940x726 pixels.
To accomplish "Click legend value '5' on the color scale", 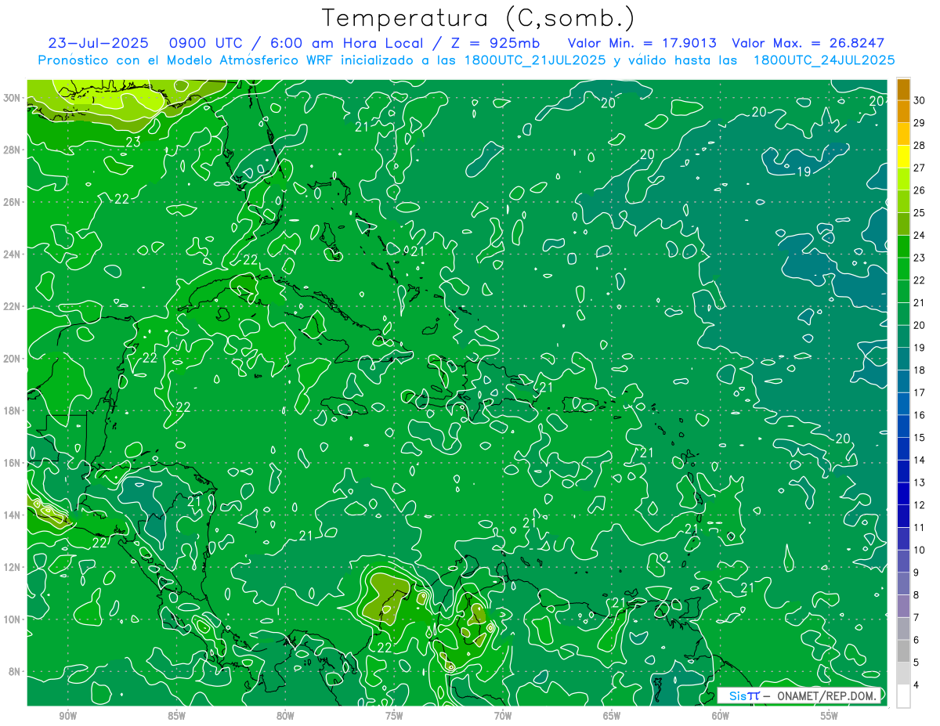I will tap(917, 663).
